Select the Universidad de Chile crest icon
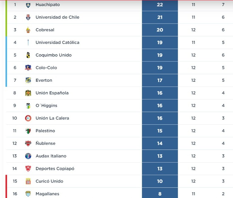Image resolution: width=233 pixels, height=198 pixels. click(x=28, y=17)
